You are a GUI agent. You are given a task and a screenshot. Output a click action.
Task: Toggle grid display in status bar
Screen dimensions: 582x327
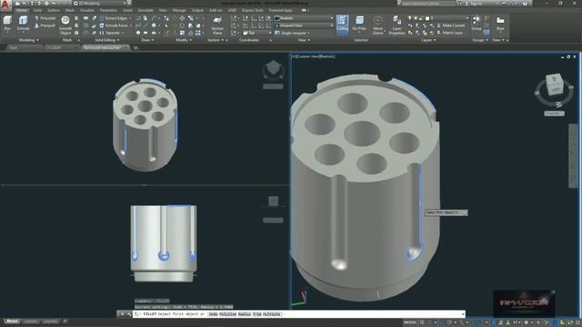pyautogui.click(x=422, y=322)
